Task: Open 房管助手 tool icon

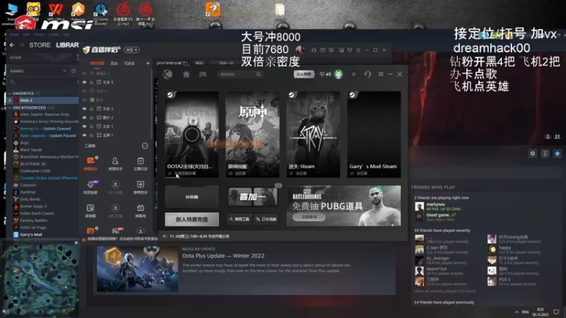Action: 115,163
